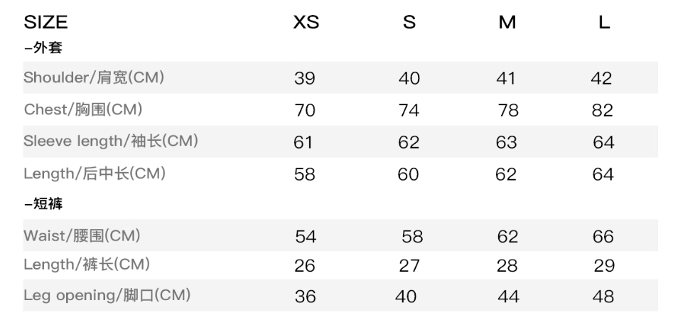Viewport: 673px width, 325px height.
Task: Click the SIZE header label
Action: click(x=45, y=23)
